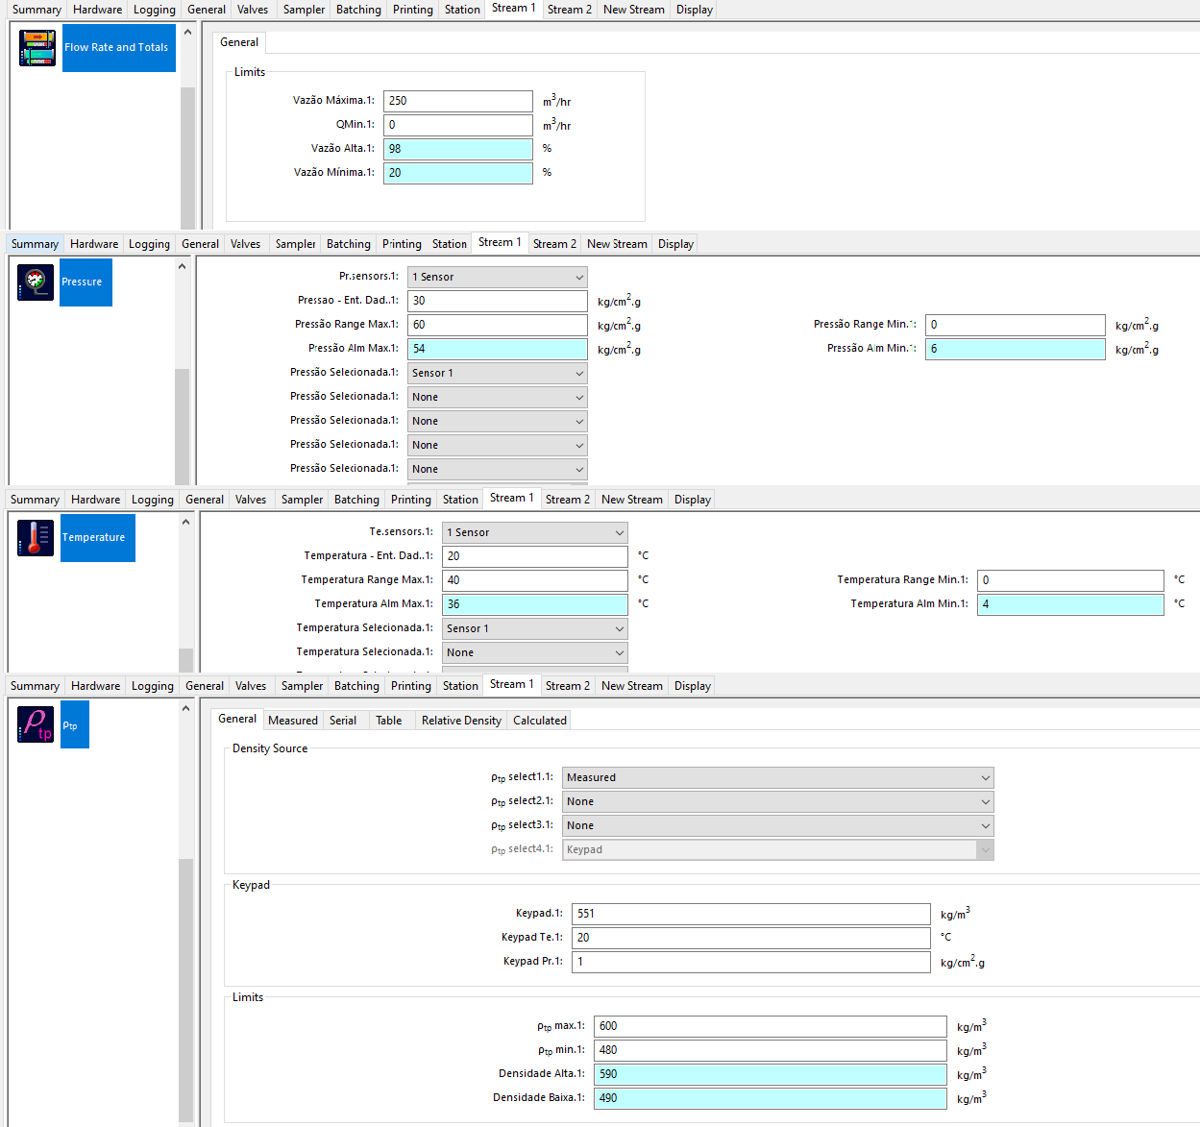Viewport: 1200px width, 1127px height.
Task: Open the ρtp select2.1 dropdown
Action: coord(778,801)
